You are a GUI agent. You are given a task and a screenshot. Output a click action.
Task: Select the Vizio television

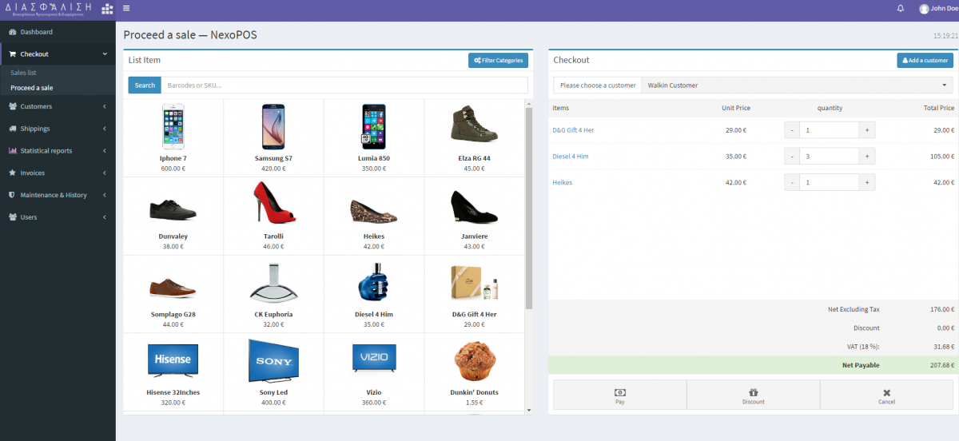pos(374,358)
